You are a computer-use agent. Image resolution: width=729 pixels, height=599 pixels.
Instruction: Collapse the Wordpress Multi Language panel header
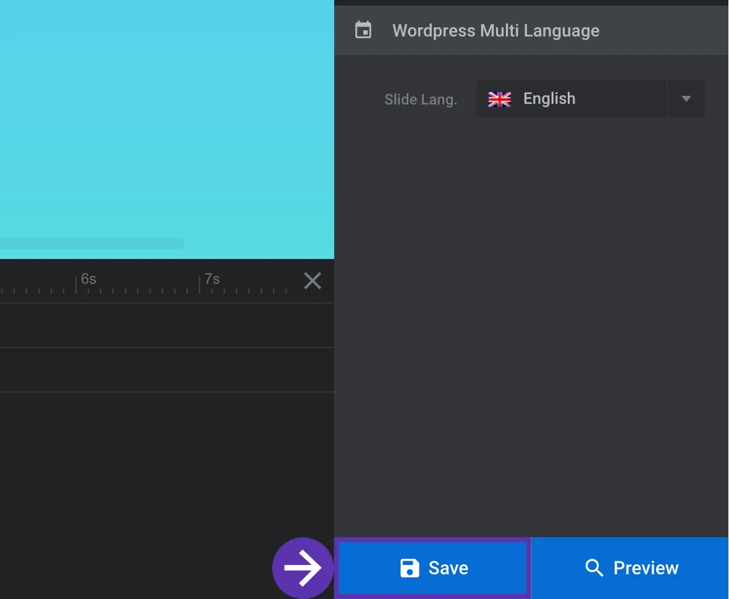click(x=531, y=30)
